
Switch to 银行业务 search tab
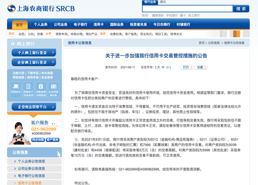[150, 2]
